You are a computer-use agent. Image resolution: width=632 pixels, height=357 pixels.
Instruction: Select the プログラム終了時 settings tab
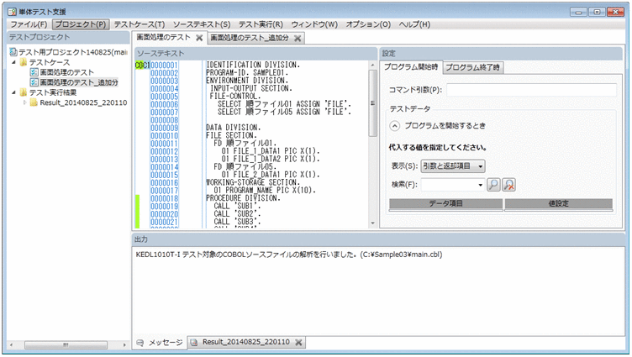[473, 68]
